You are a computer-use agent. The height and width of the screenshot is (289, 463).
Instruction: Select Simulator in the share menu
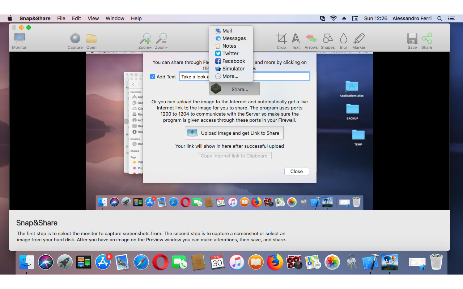pos(231,69)
